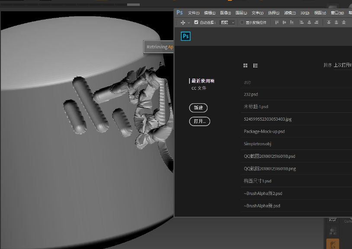Open recent file QQ截图20180125160118.png

[297, 169]
